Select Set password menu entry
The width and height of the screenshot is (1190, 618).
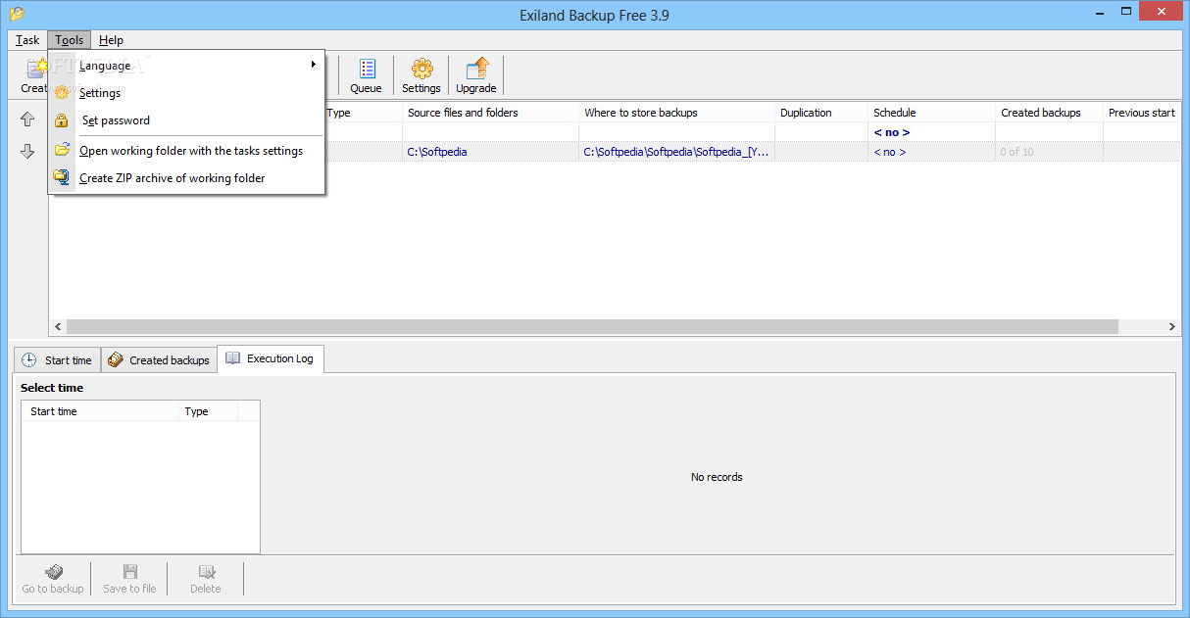186,120
